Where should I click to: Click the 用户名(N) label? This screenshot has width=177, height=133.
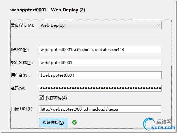pyautogui.click(x=20, y=75)
